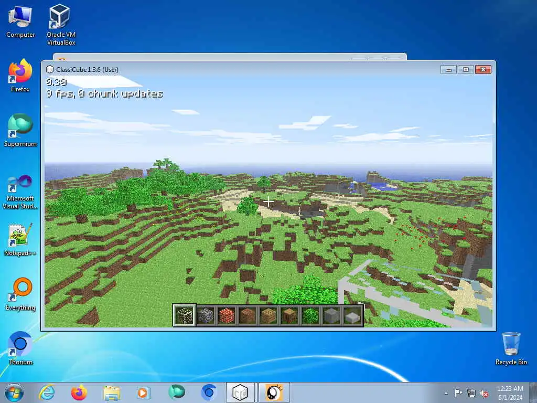Open Windows Explorer folder on taskbar
This screenshot has width=537, height=403.
(112, 393)
